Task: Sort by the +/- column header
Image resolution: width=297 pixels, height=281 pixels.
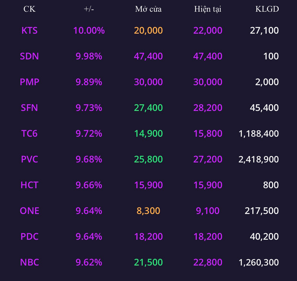Action: pos(89,9)
